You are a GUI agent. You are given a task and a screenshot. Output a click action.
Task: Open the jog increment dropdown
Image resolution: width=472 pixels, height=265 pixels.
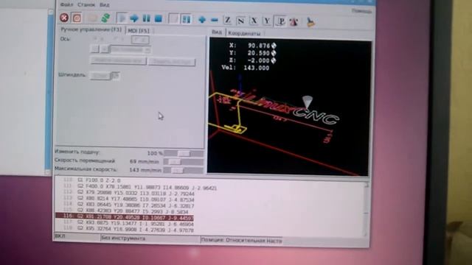pyautogui.click(x=130, y=49)
